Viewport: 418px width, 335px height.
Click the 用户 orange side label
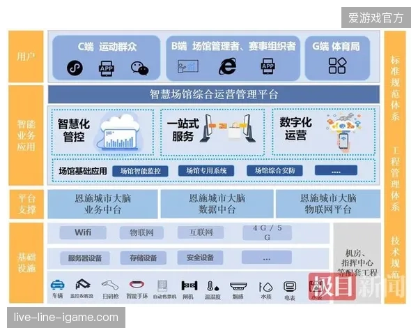(x=26, y=57)
